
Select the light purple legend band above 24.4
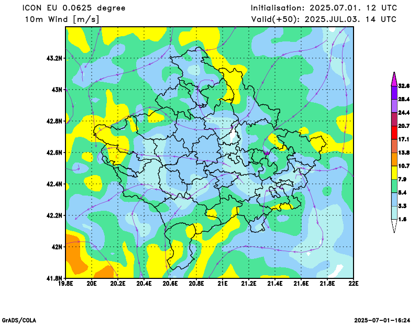point(394,106)
